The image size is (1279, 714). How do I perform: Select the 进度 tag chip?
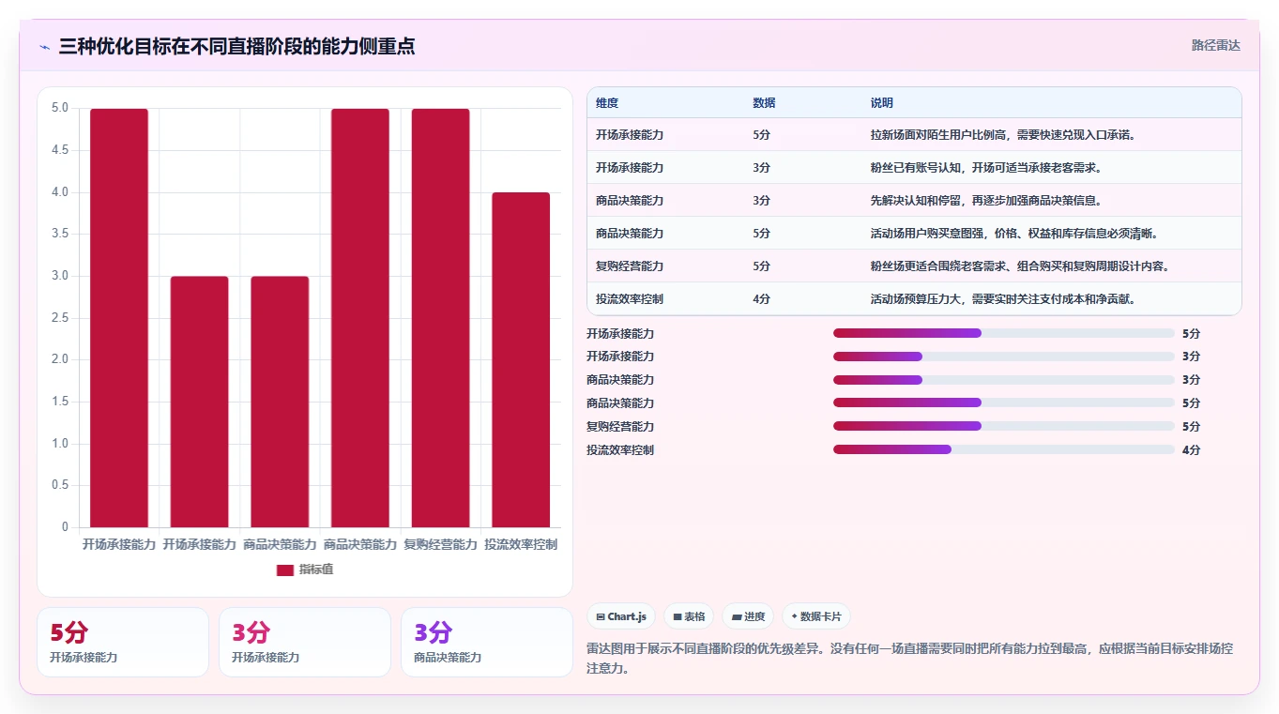pos(748,616)
